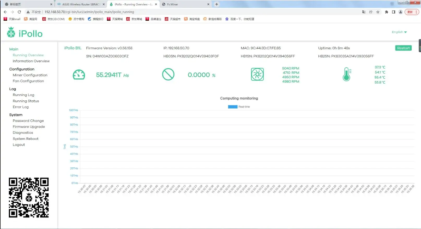This screenshot has height=229, width=421.
Task: Open the Error Log page
Action: point(21,107)
